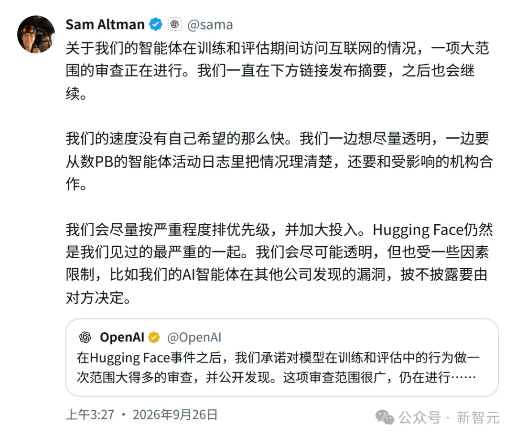The width and height of the screenshot is (516, 438).
Task: Click the 2026年9月26日 date link
Action: 175,415
